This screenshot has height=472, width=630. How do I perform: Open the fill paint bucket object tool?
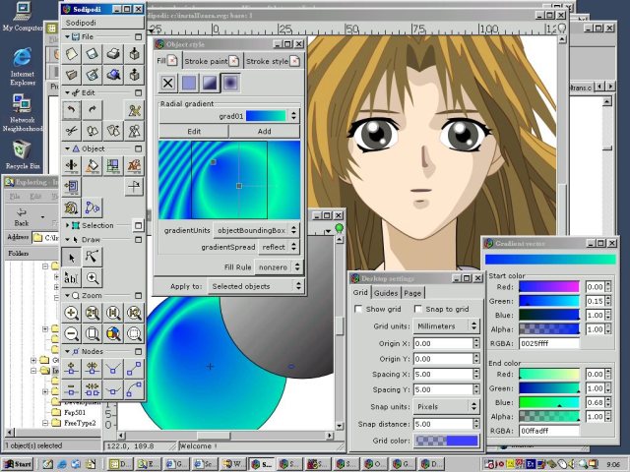tap(93, 166)
